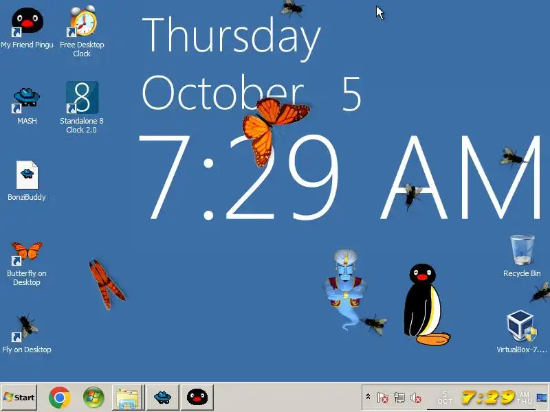550x412 pixels.
Task: Click the blue genie character on the desktop
Action: 346,289
